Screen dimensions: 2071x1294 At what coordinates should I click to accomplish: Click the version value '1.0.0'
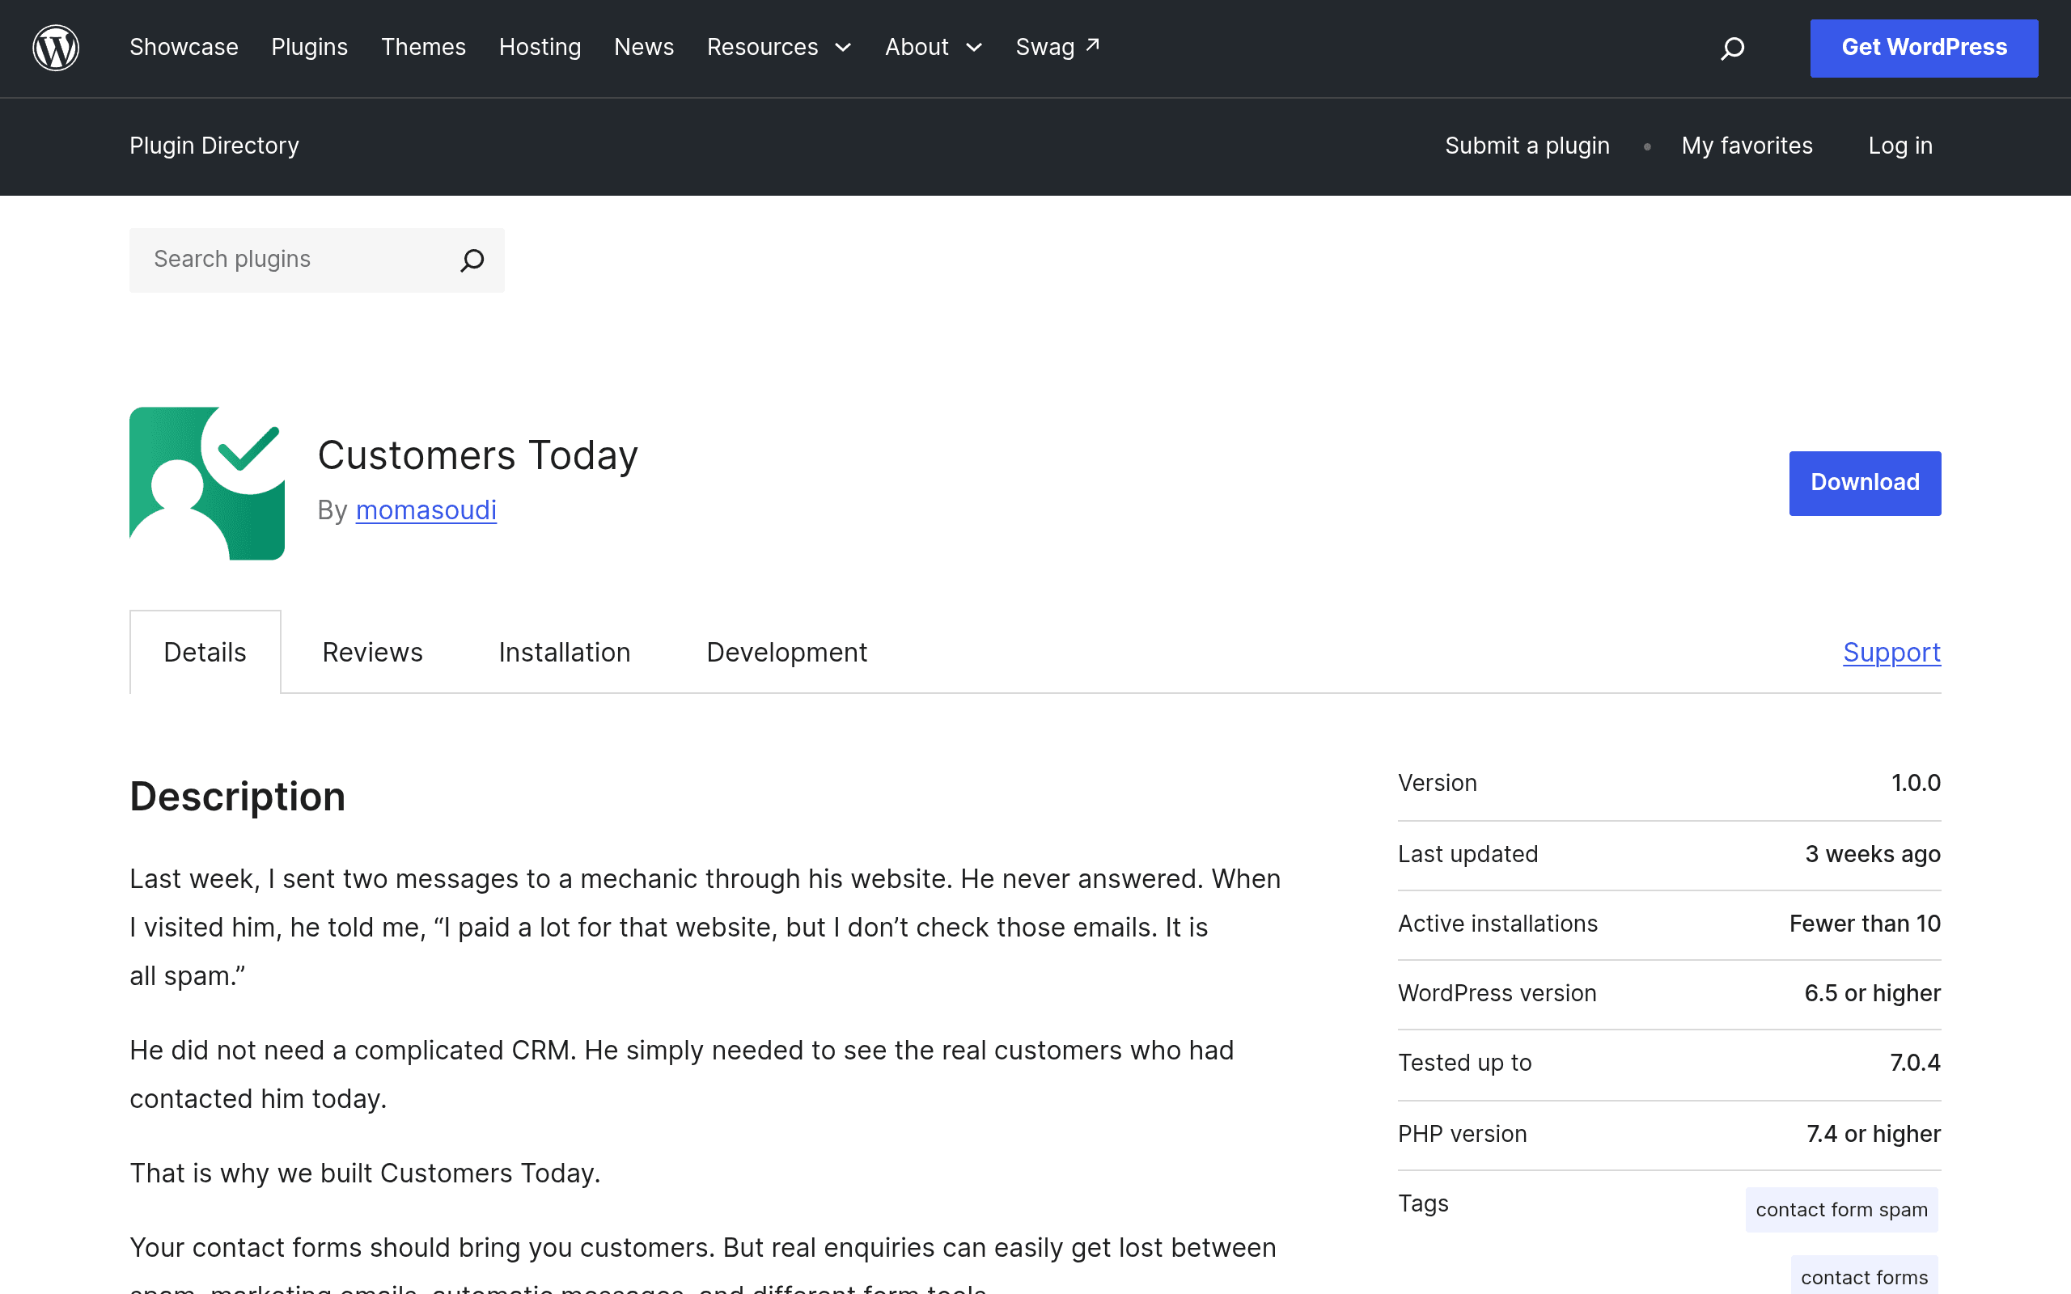pyautogui.click(x=1916, y=783)
